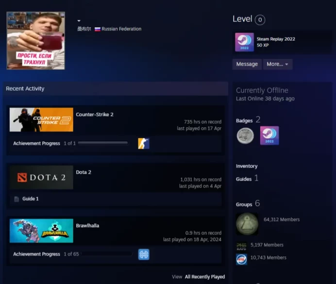Open the ATB group icon with 10,743 Members

(x=241, y=259)
